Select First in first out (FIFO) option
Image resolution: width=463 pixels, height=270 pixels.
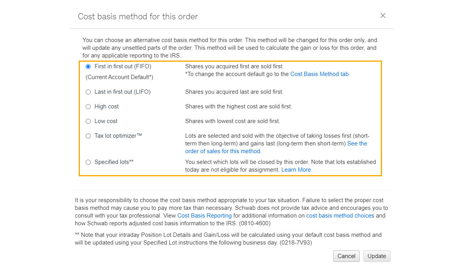pyautogui.click(x=88, y=66)
